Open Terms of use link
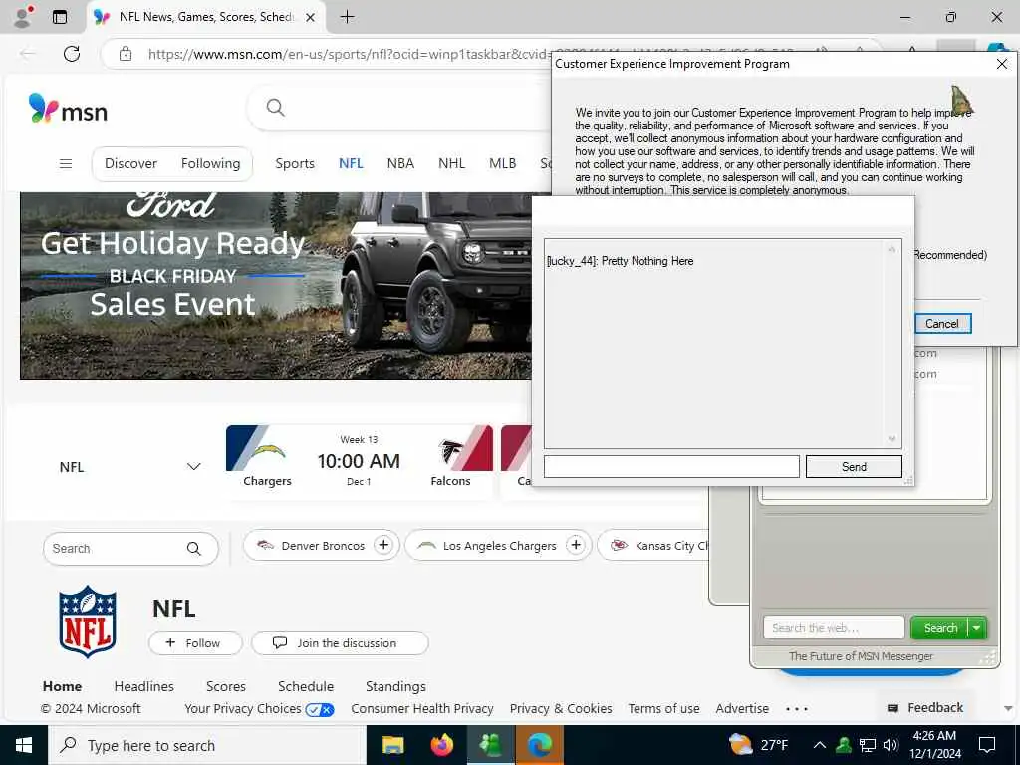 pyautogui.click(x=663, y=708)
